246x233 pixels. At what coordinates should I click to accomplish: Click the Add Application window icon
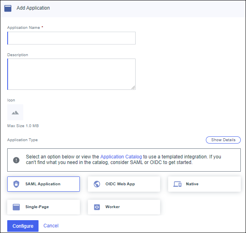point(8,8)
